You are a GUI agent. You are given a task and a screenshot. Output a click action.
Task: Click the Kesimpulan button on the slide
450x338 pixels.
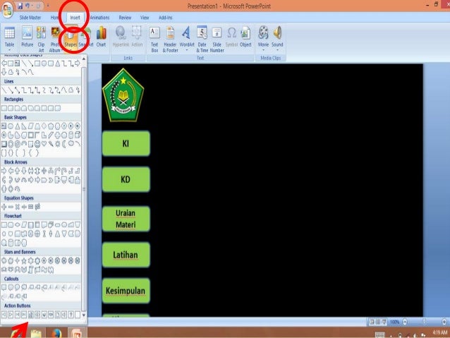126,291
